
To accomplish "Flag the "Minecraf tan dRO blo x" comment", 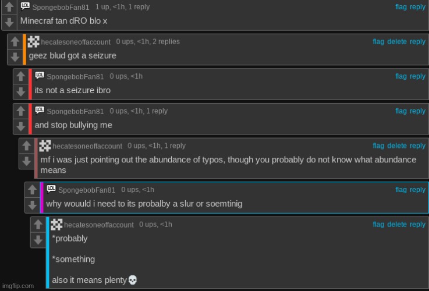I will pyautogui.click(x=401, y=7).
